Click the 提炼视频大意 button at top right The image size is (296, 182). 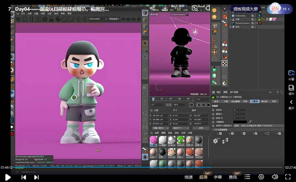click(245, 9)
